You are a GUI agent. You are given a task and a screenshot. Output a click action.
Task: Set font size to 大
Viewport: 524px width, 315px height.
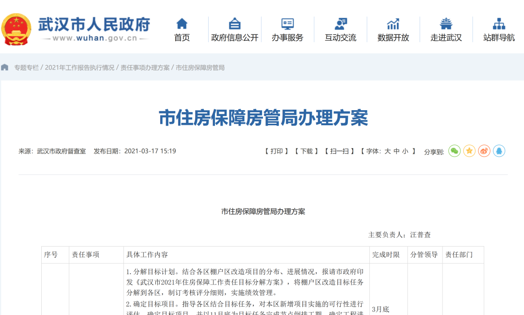pos(388,151)
